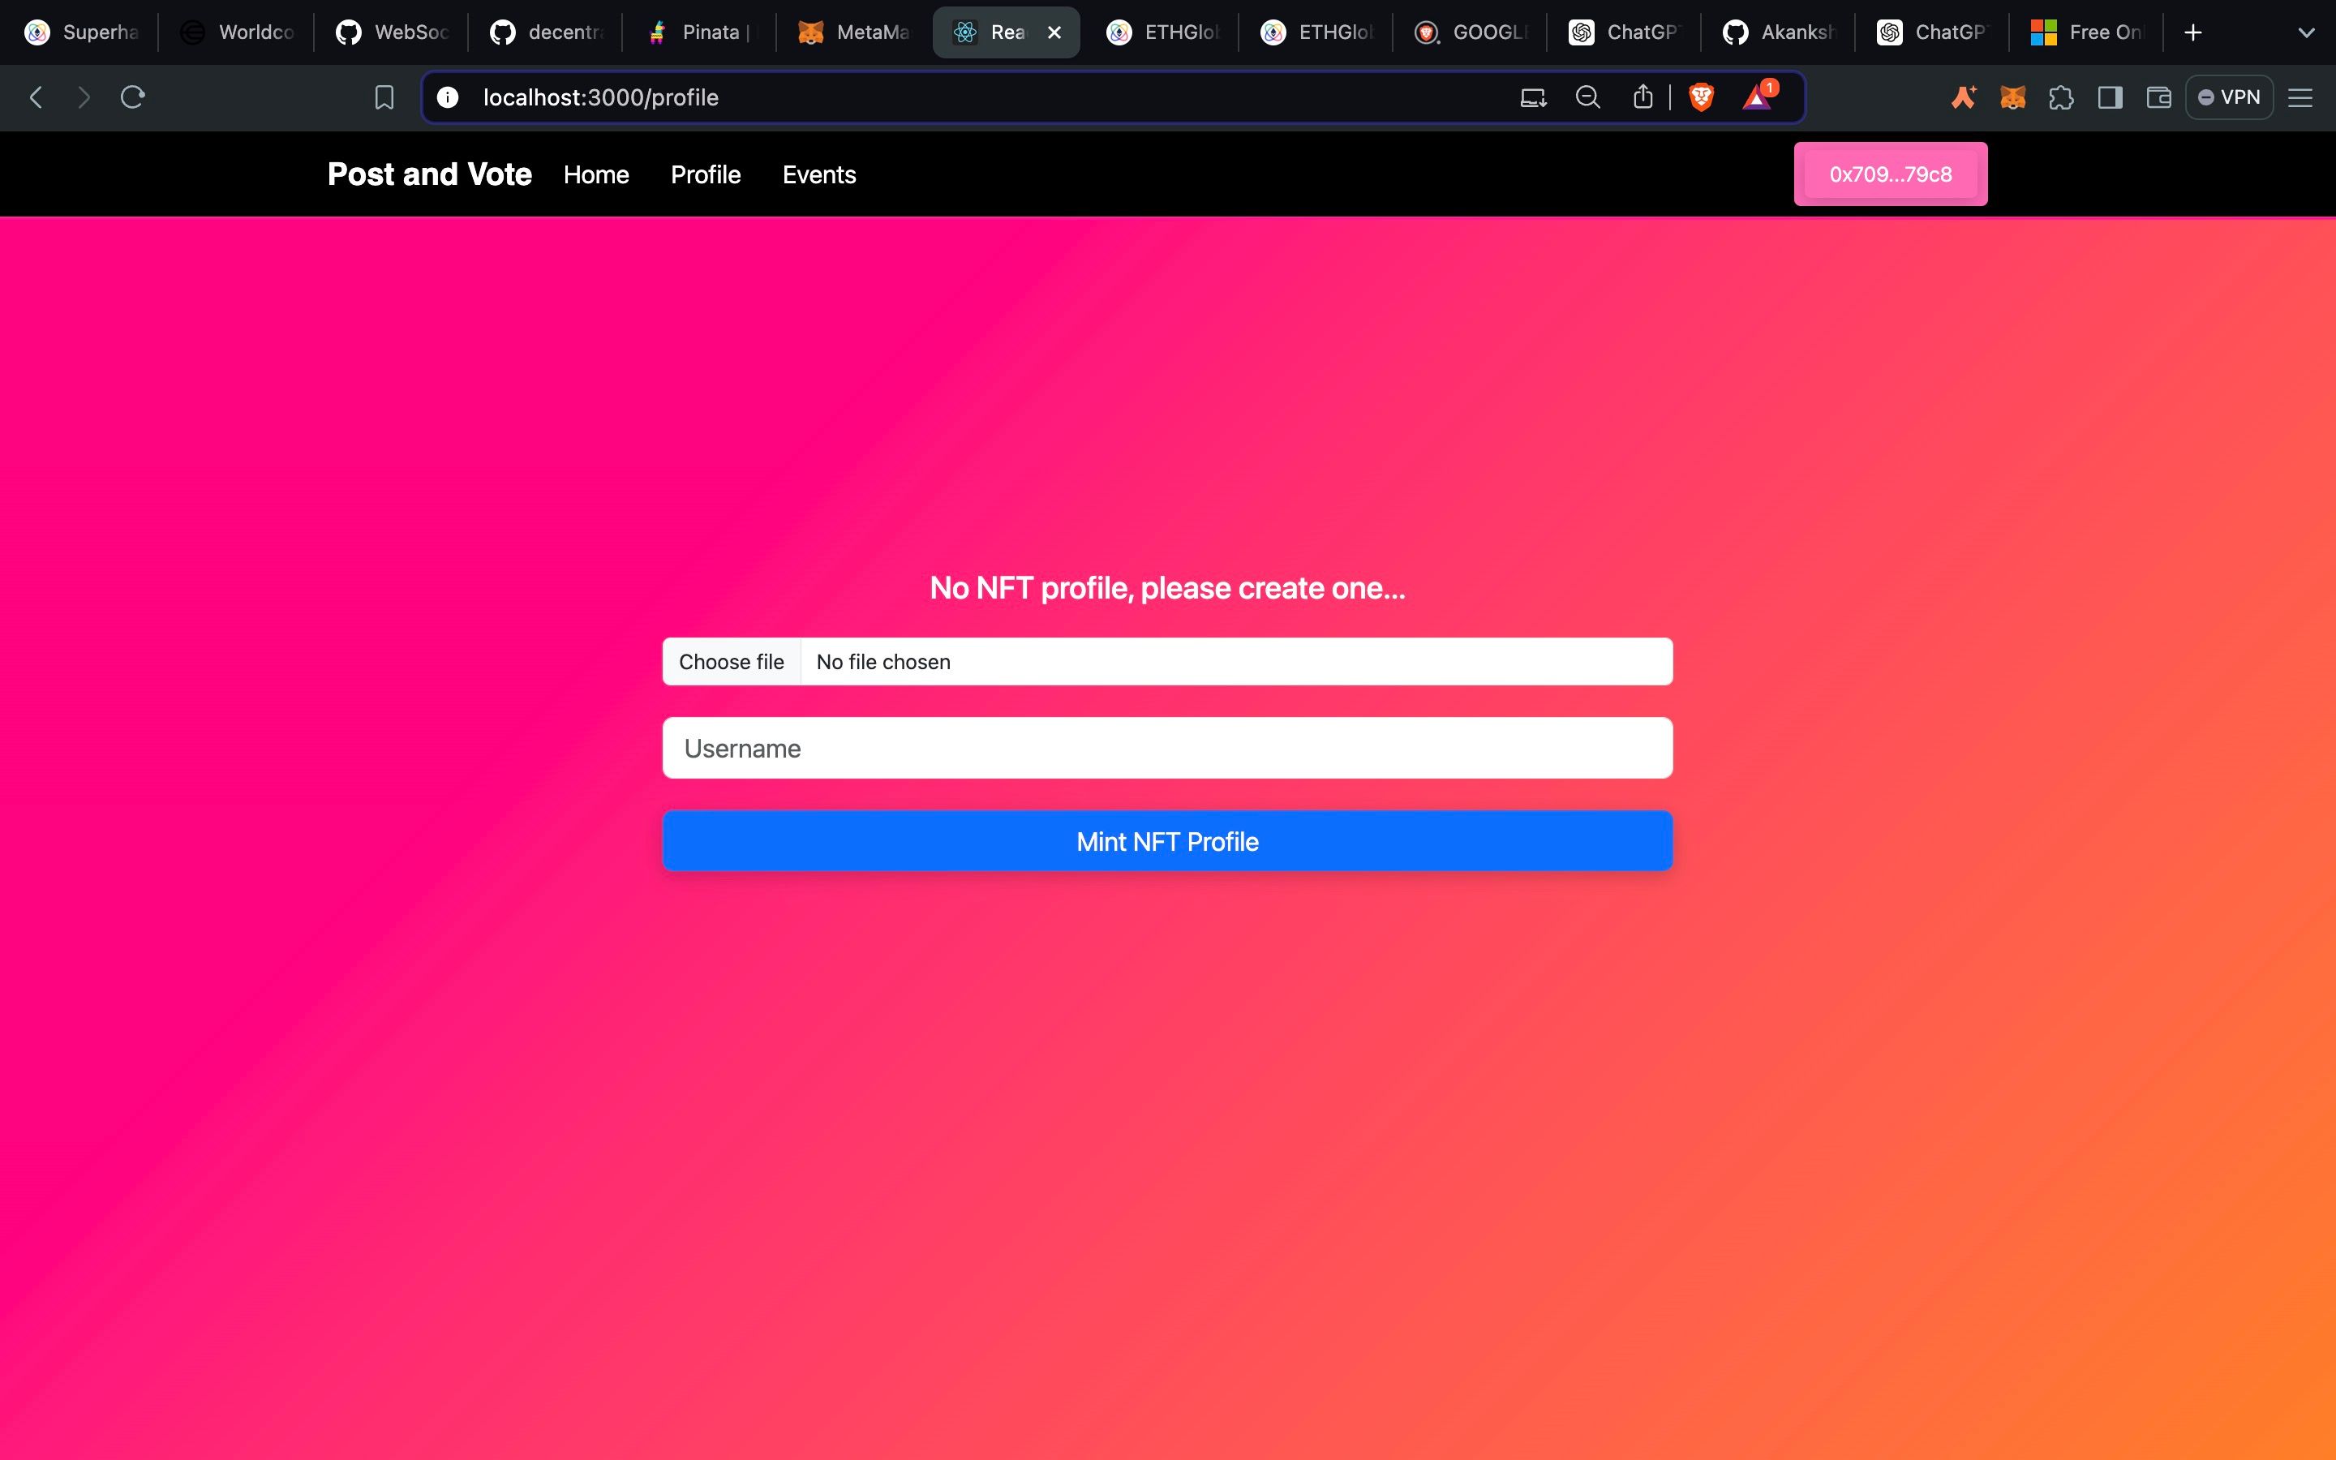Select the Home navigation menu item
This screenshot has height=1460, width=2336.
click(x=595, y=175)
